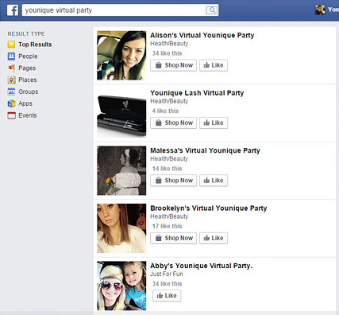Click 'Just For Fun' under Abby's party
This screenshot has height=315, width=339.
point(167,274)
